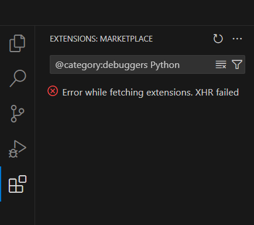Switch to the Source Control view
254x225 pixels.
(x=18, y=114)
